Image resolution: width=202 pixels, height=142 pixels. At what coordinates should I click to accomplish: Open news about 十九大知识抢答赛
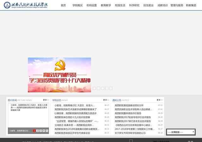pos(72,117)
